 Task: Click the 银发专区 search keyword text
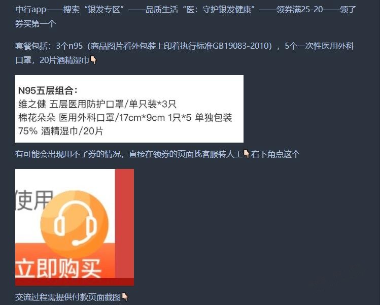coord(104,10)
